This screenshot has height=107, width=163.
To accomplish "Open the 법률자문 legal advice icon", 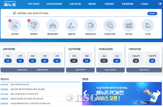I will pos(72,25).
